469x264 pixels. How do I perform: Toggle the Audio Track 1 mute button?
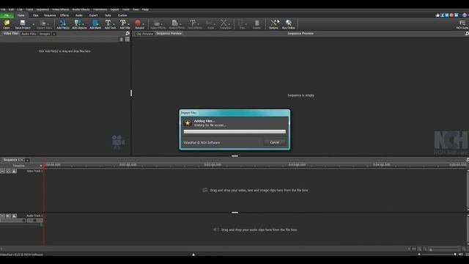(x=8, y=216)
